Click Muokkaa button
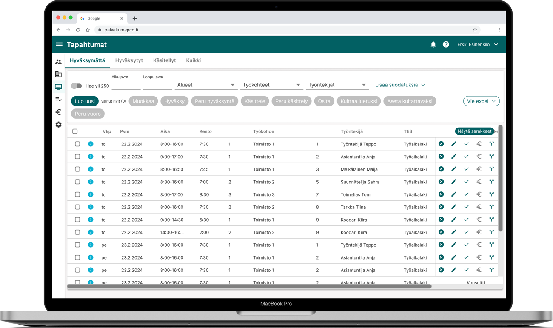 pos(143,101)
